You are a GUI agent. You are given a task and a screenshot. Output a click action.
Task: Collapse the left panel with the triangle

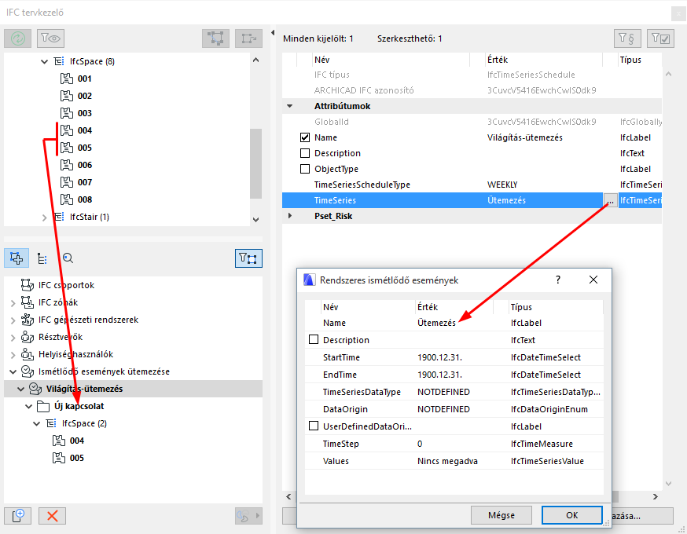coord(273,32)
